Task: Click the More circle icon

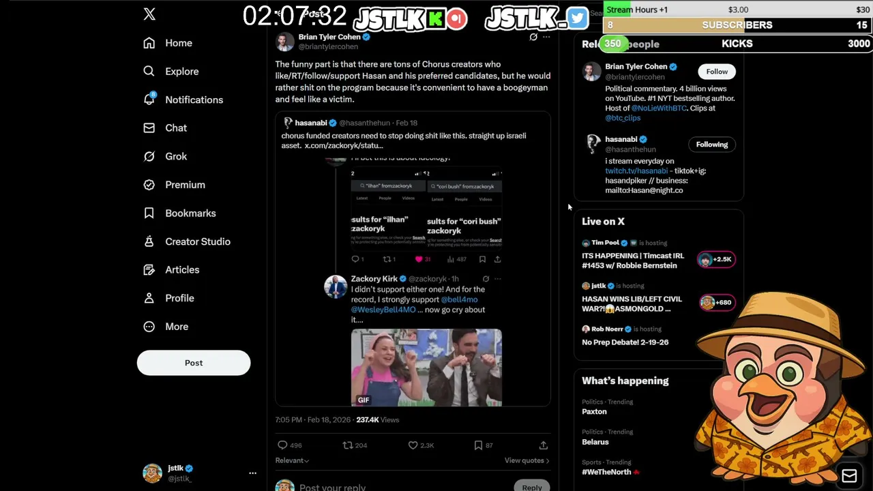Action: click(x=149, y=327)
